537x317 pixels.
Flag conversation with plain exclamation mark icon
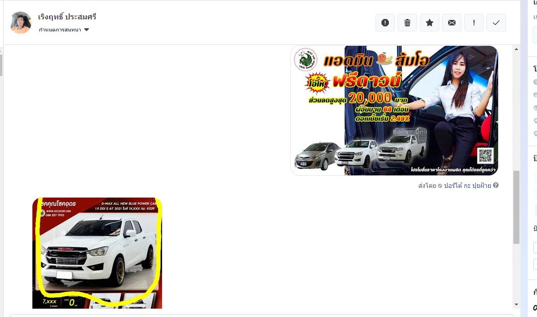pyautogui.click(x=474, y=23)
